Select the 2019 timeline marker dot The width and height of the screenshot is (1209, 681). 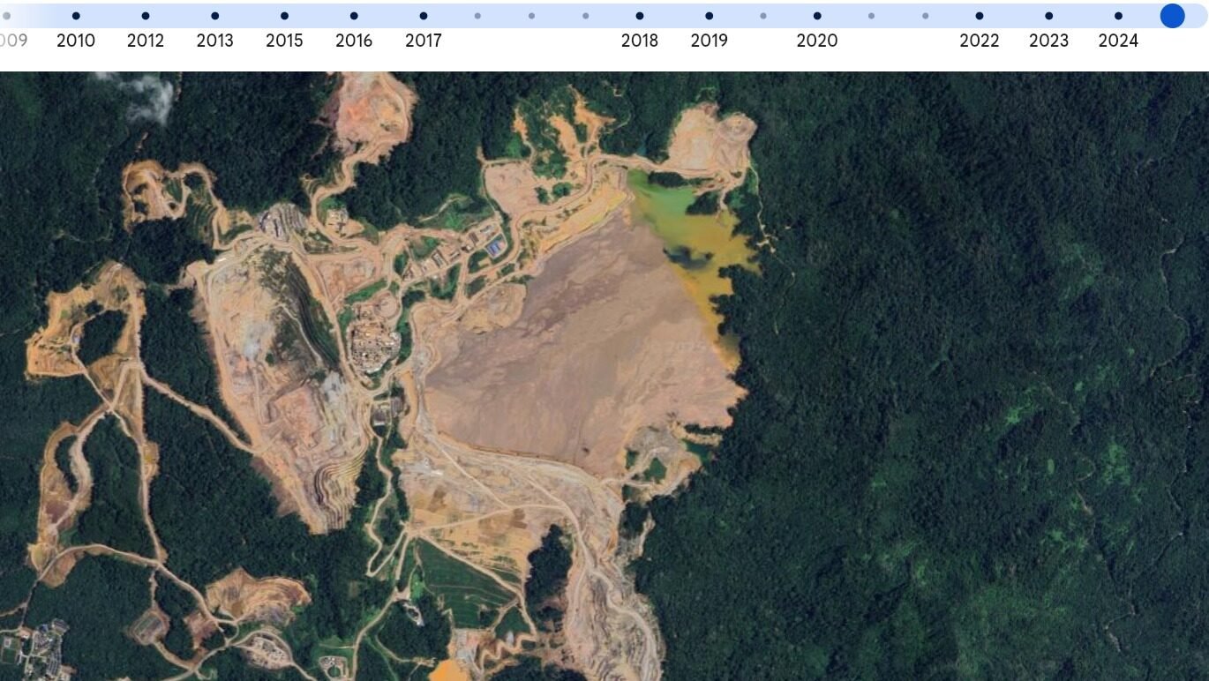[709, 14]
